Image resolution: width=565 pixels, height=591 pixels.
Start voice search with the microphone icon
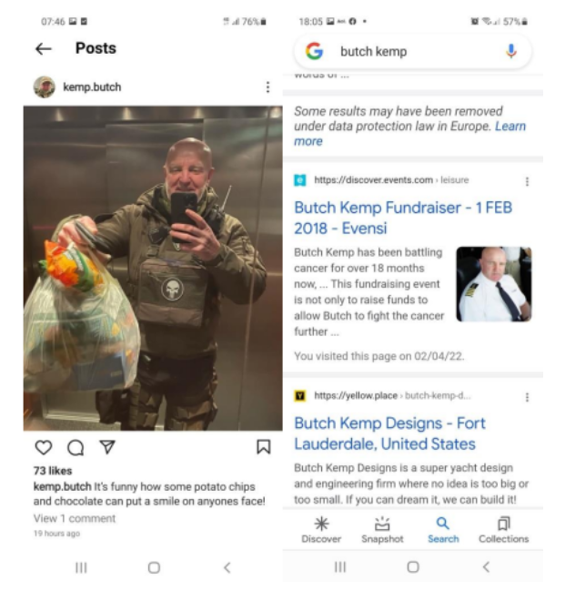pos(510,51)
